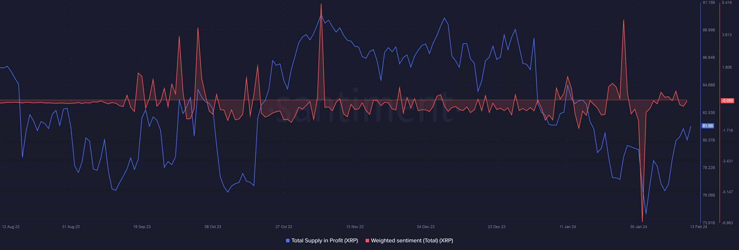
Task: Click the 73.91B axis value
Action: click(x=709, y=223)
